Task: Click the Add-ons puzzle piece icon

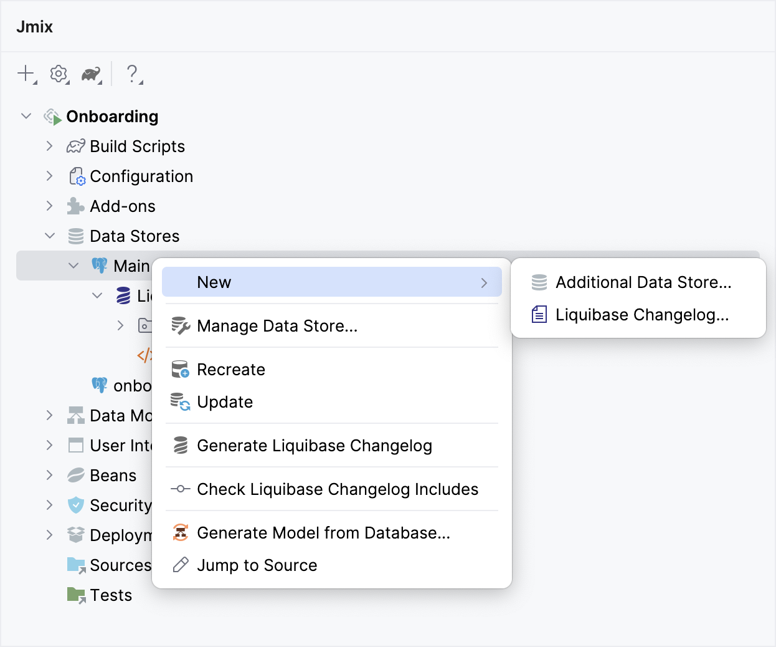Action: 75,206
